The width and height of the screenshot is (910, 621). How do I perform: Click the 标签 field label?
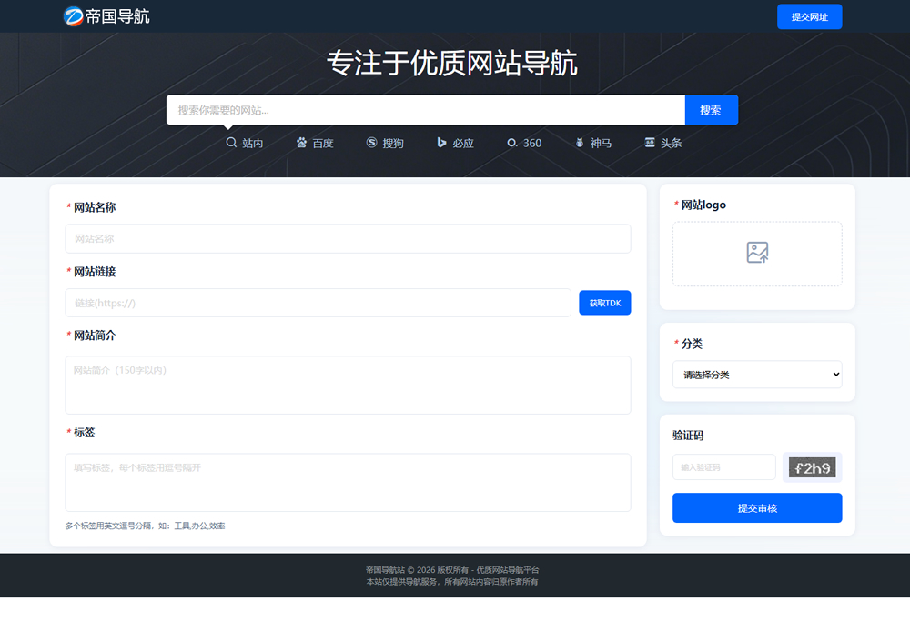84,433
